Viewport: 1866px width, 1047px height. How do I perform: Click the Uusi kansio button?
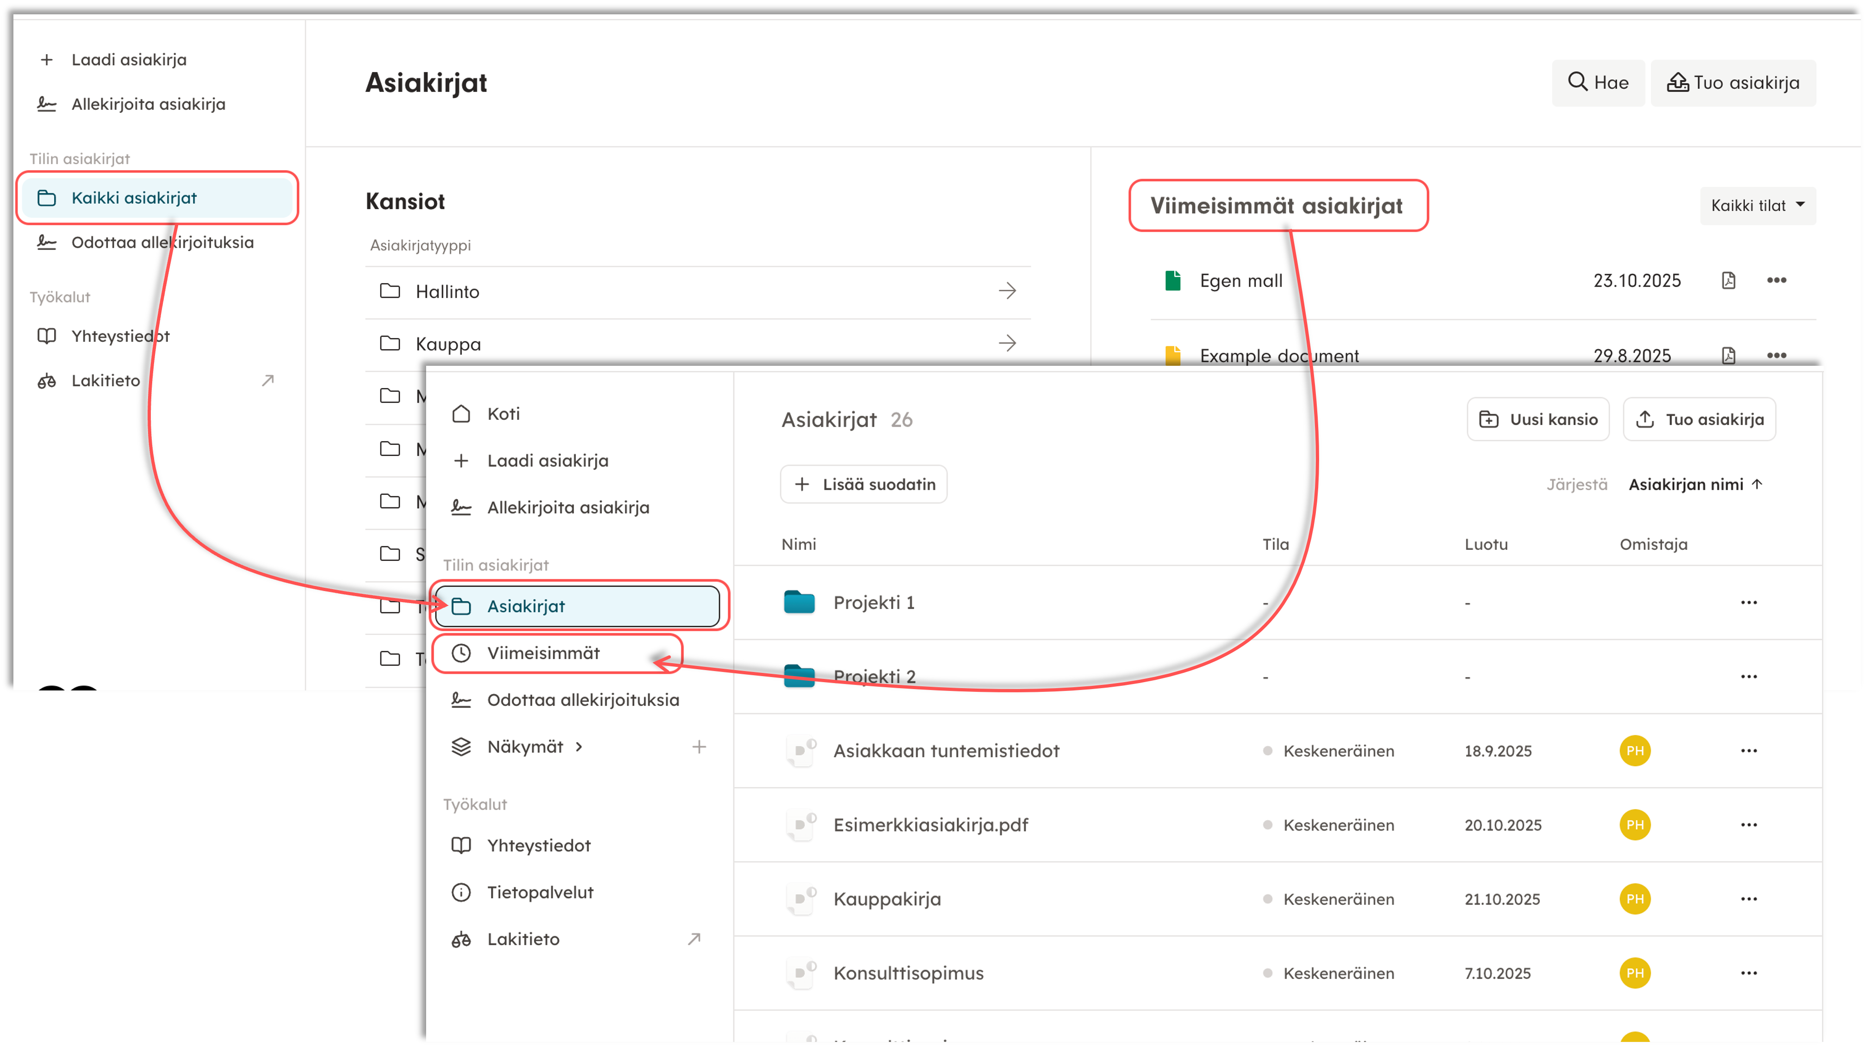pyautogui.click(x=1538, y=419)
